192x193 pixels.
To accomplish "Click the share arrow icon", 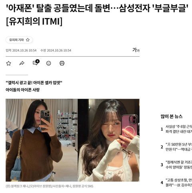I will (x=22, y=63).
